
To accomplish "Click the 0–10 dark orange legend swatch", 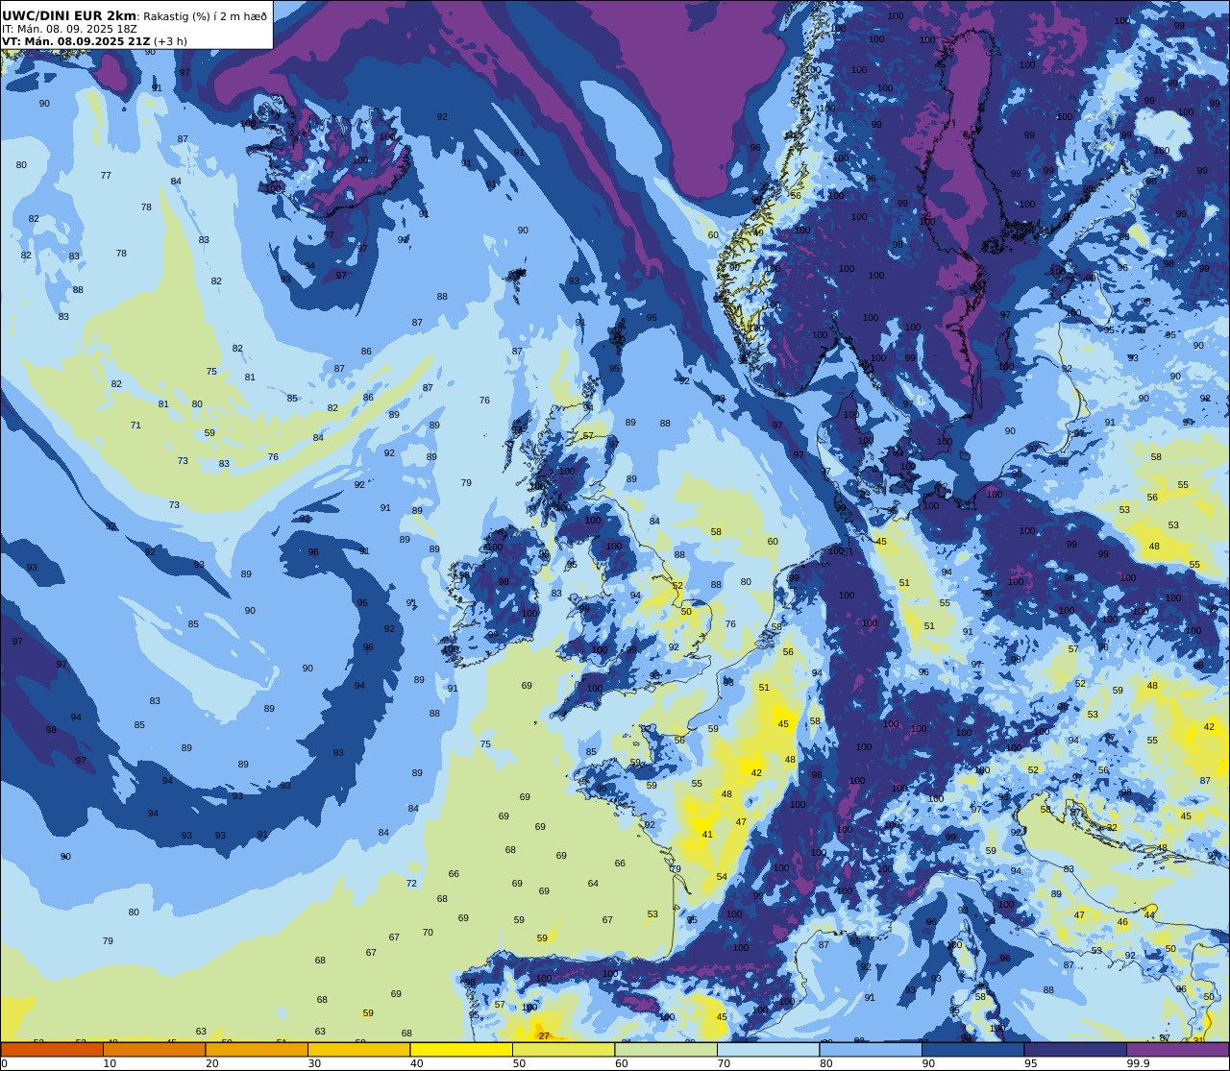I will [52, 1049].
